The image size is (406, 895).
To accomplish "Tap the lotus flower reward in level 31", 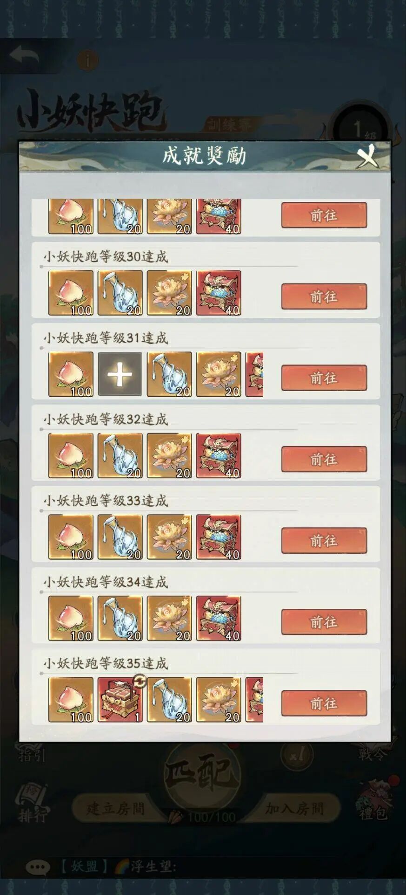I will (x=219, y=374).
